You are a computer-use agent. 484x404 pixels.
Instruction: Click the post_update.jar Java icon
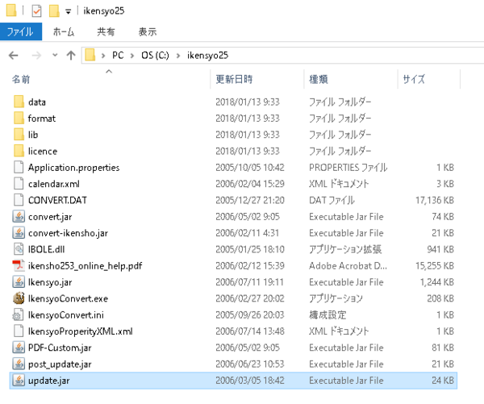19,364
